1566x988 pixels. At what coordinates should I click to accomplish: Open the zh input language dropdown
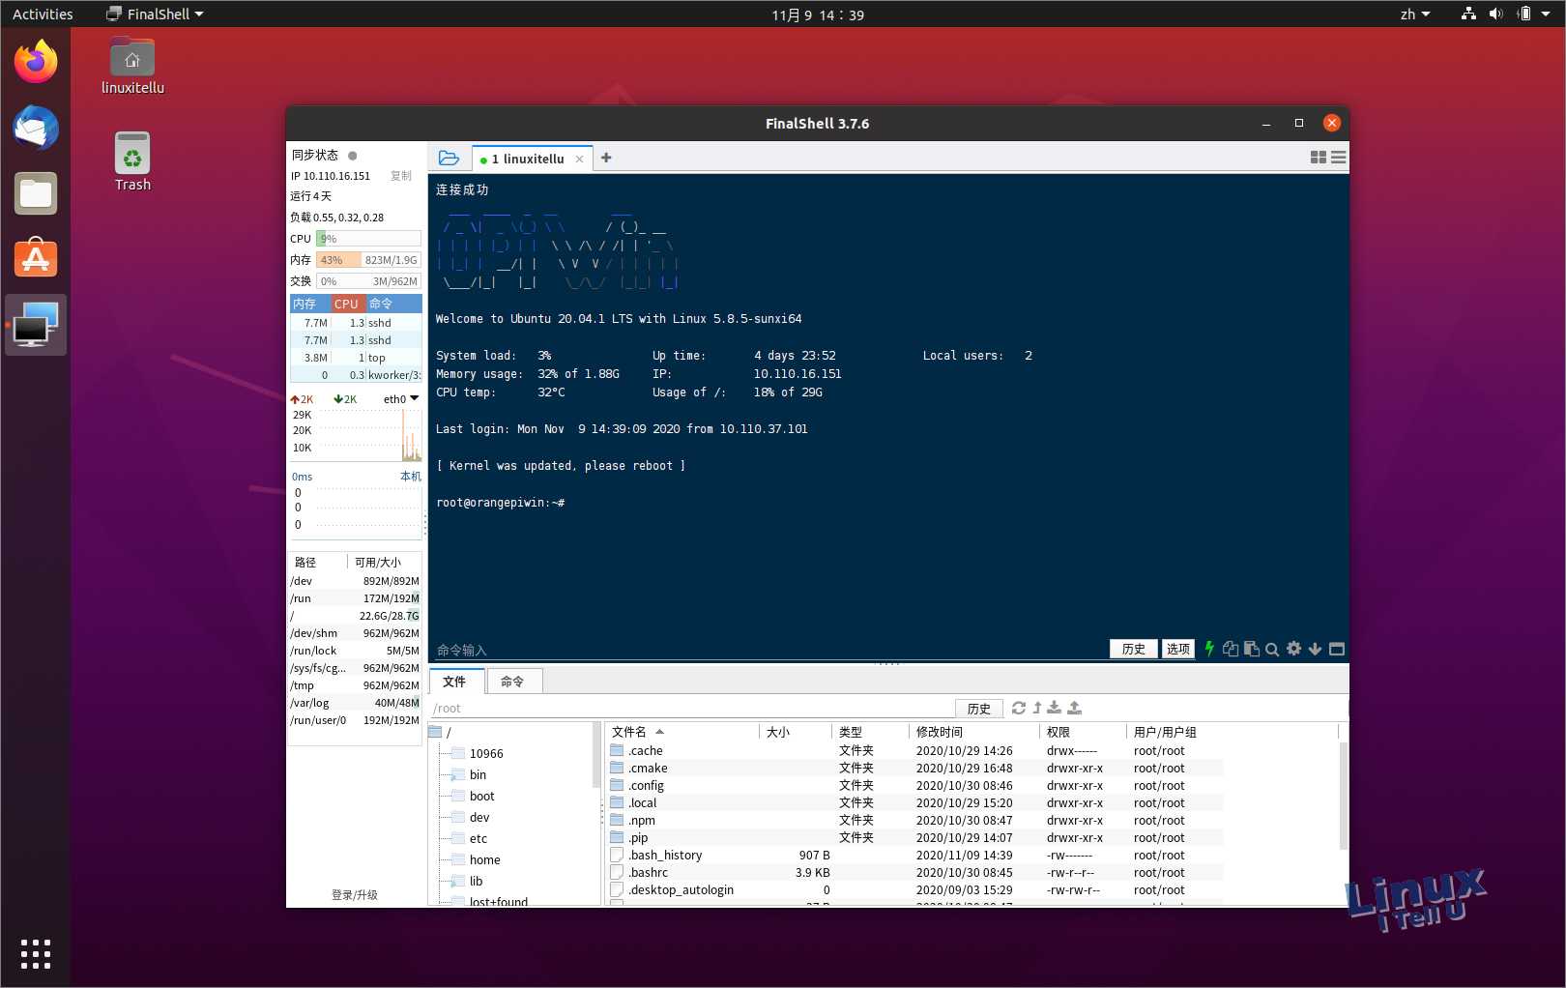click(x=1415, y=14)
